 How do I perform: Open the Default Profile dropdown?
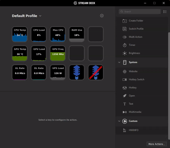27,16
